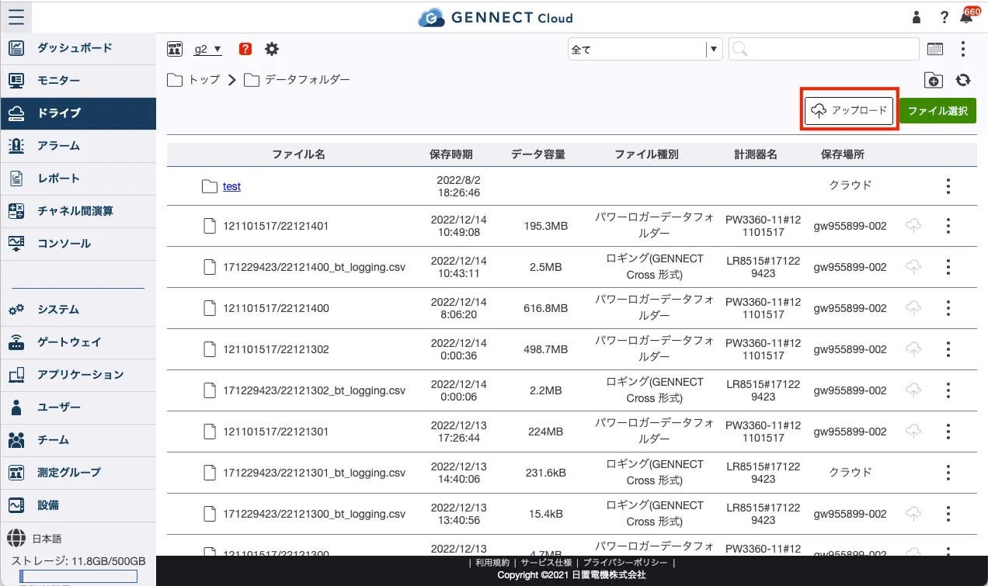
Task: Open the hamburger menu at top left
Action: click(x=16, y=16)
